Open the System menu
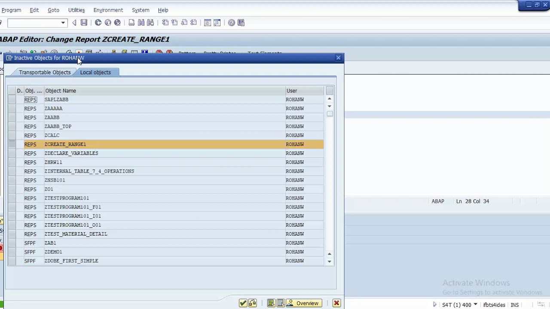Viewport: 550px width, 309px height. (x=141, y=10)
